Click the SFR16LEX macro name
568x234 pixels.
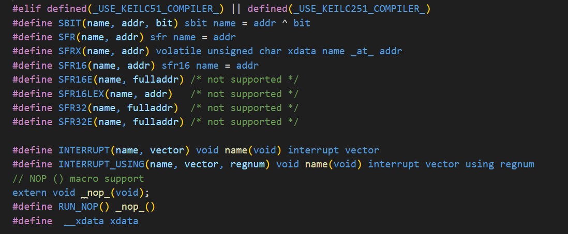[82, 93]
